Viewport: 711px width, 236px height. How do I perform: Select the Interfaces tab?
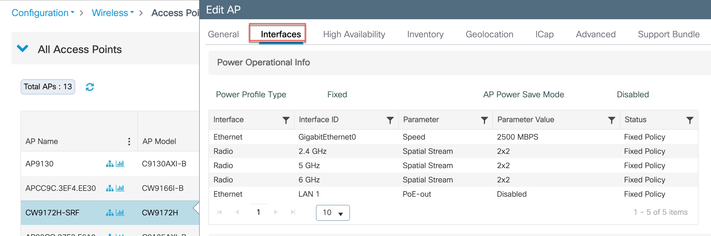pos(281,34)
